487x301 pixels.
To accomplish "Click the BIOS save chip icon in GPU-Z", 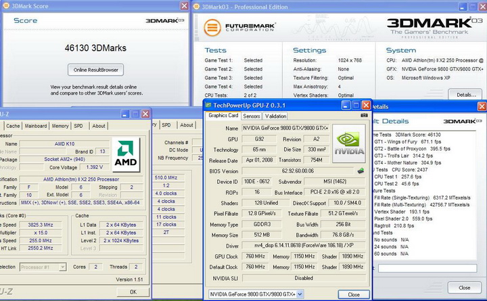I will (361, 171).
